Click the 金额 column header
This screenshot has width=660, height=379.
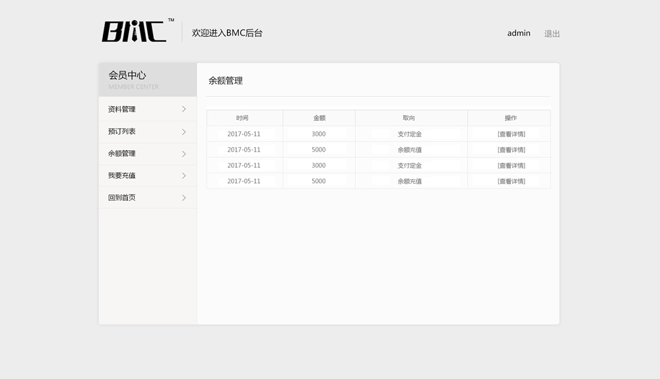319,118
